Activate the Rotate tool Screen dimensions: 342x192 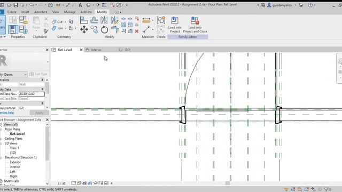point(104,29)
